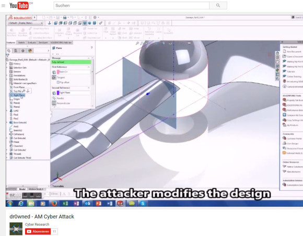This screenshot has height=236, width=303.
Task: Go to the YouTube home logo
Action: [19, 5]
